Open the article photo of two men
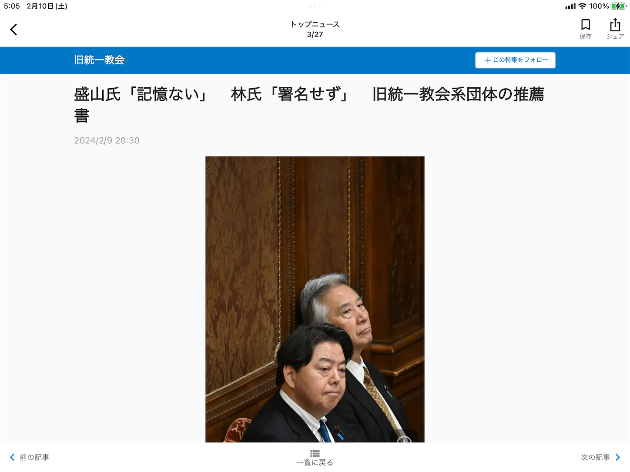The width and height of the screenshot is (630, 472). 315,299
